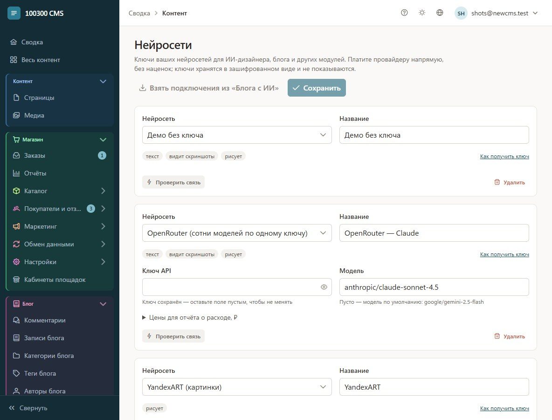
Task: Click Взять подключения из «Блога с ИИ»
Action: [x=209, y=88]
